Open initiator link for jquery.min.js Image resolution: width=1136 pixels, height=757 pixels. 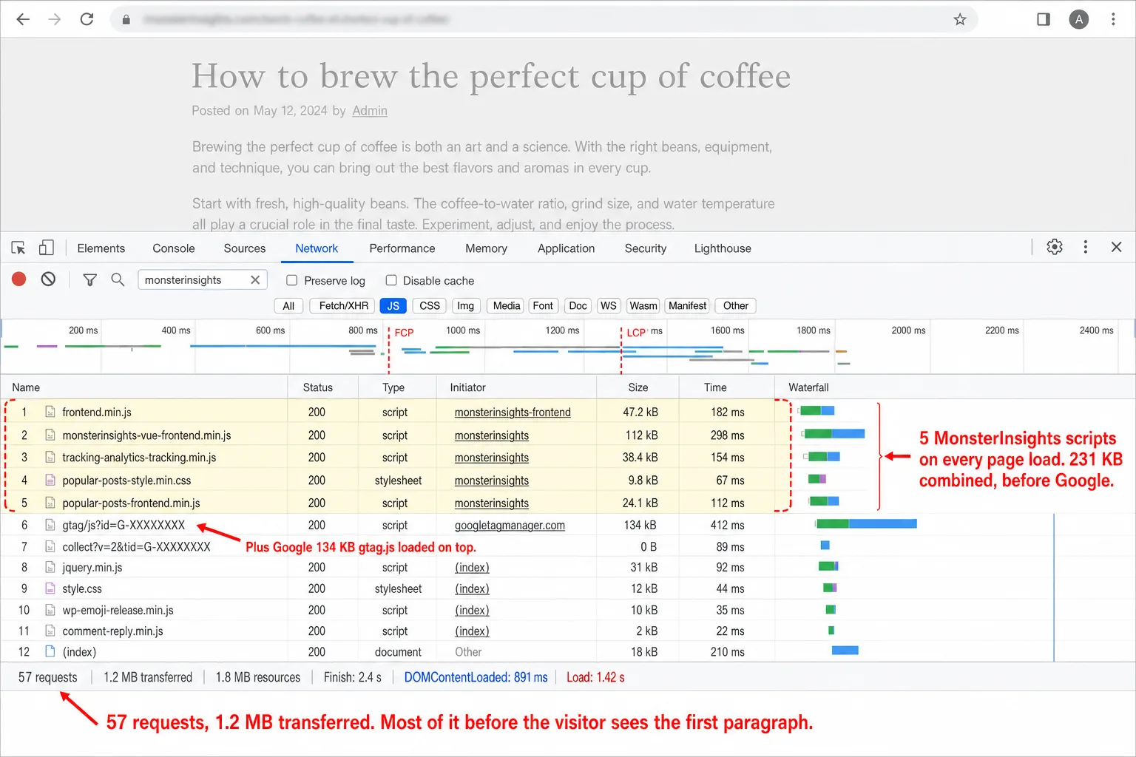472,568
